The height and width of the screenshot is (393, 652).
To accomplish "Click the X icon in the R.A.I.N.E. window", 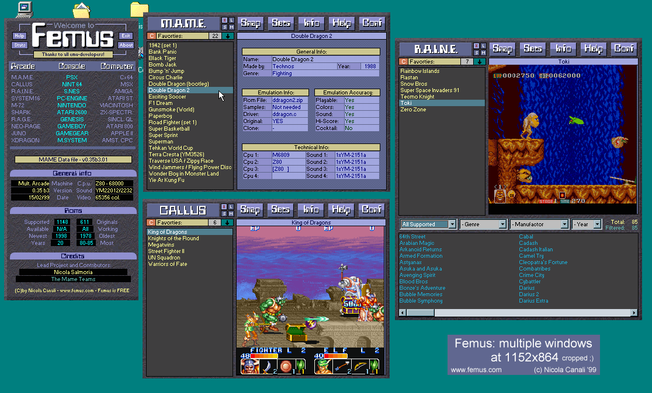I will pos(476,45).
